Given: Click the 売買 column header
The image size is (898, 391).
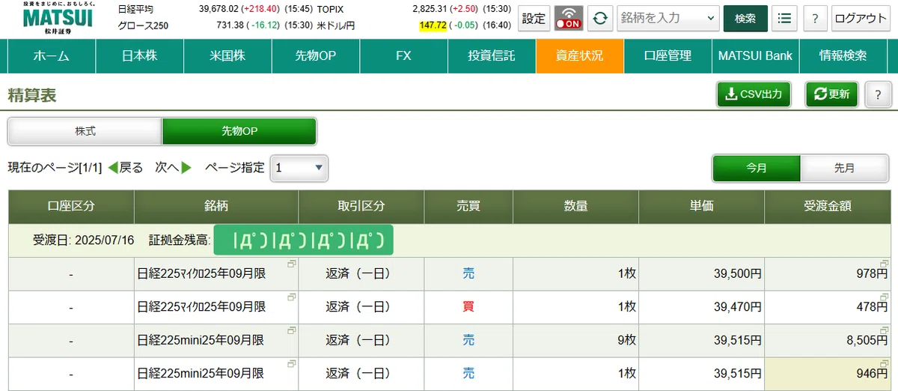Looking at the screenshot, I should [x=468, y=206].
